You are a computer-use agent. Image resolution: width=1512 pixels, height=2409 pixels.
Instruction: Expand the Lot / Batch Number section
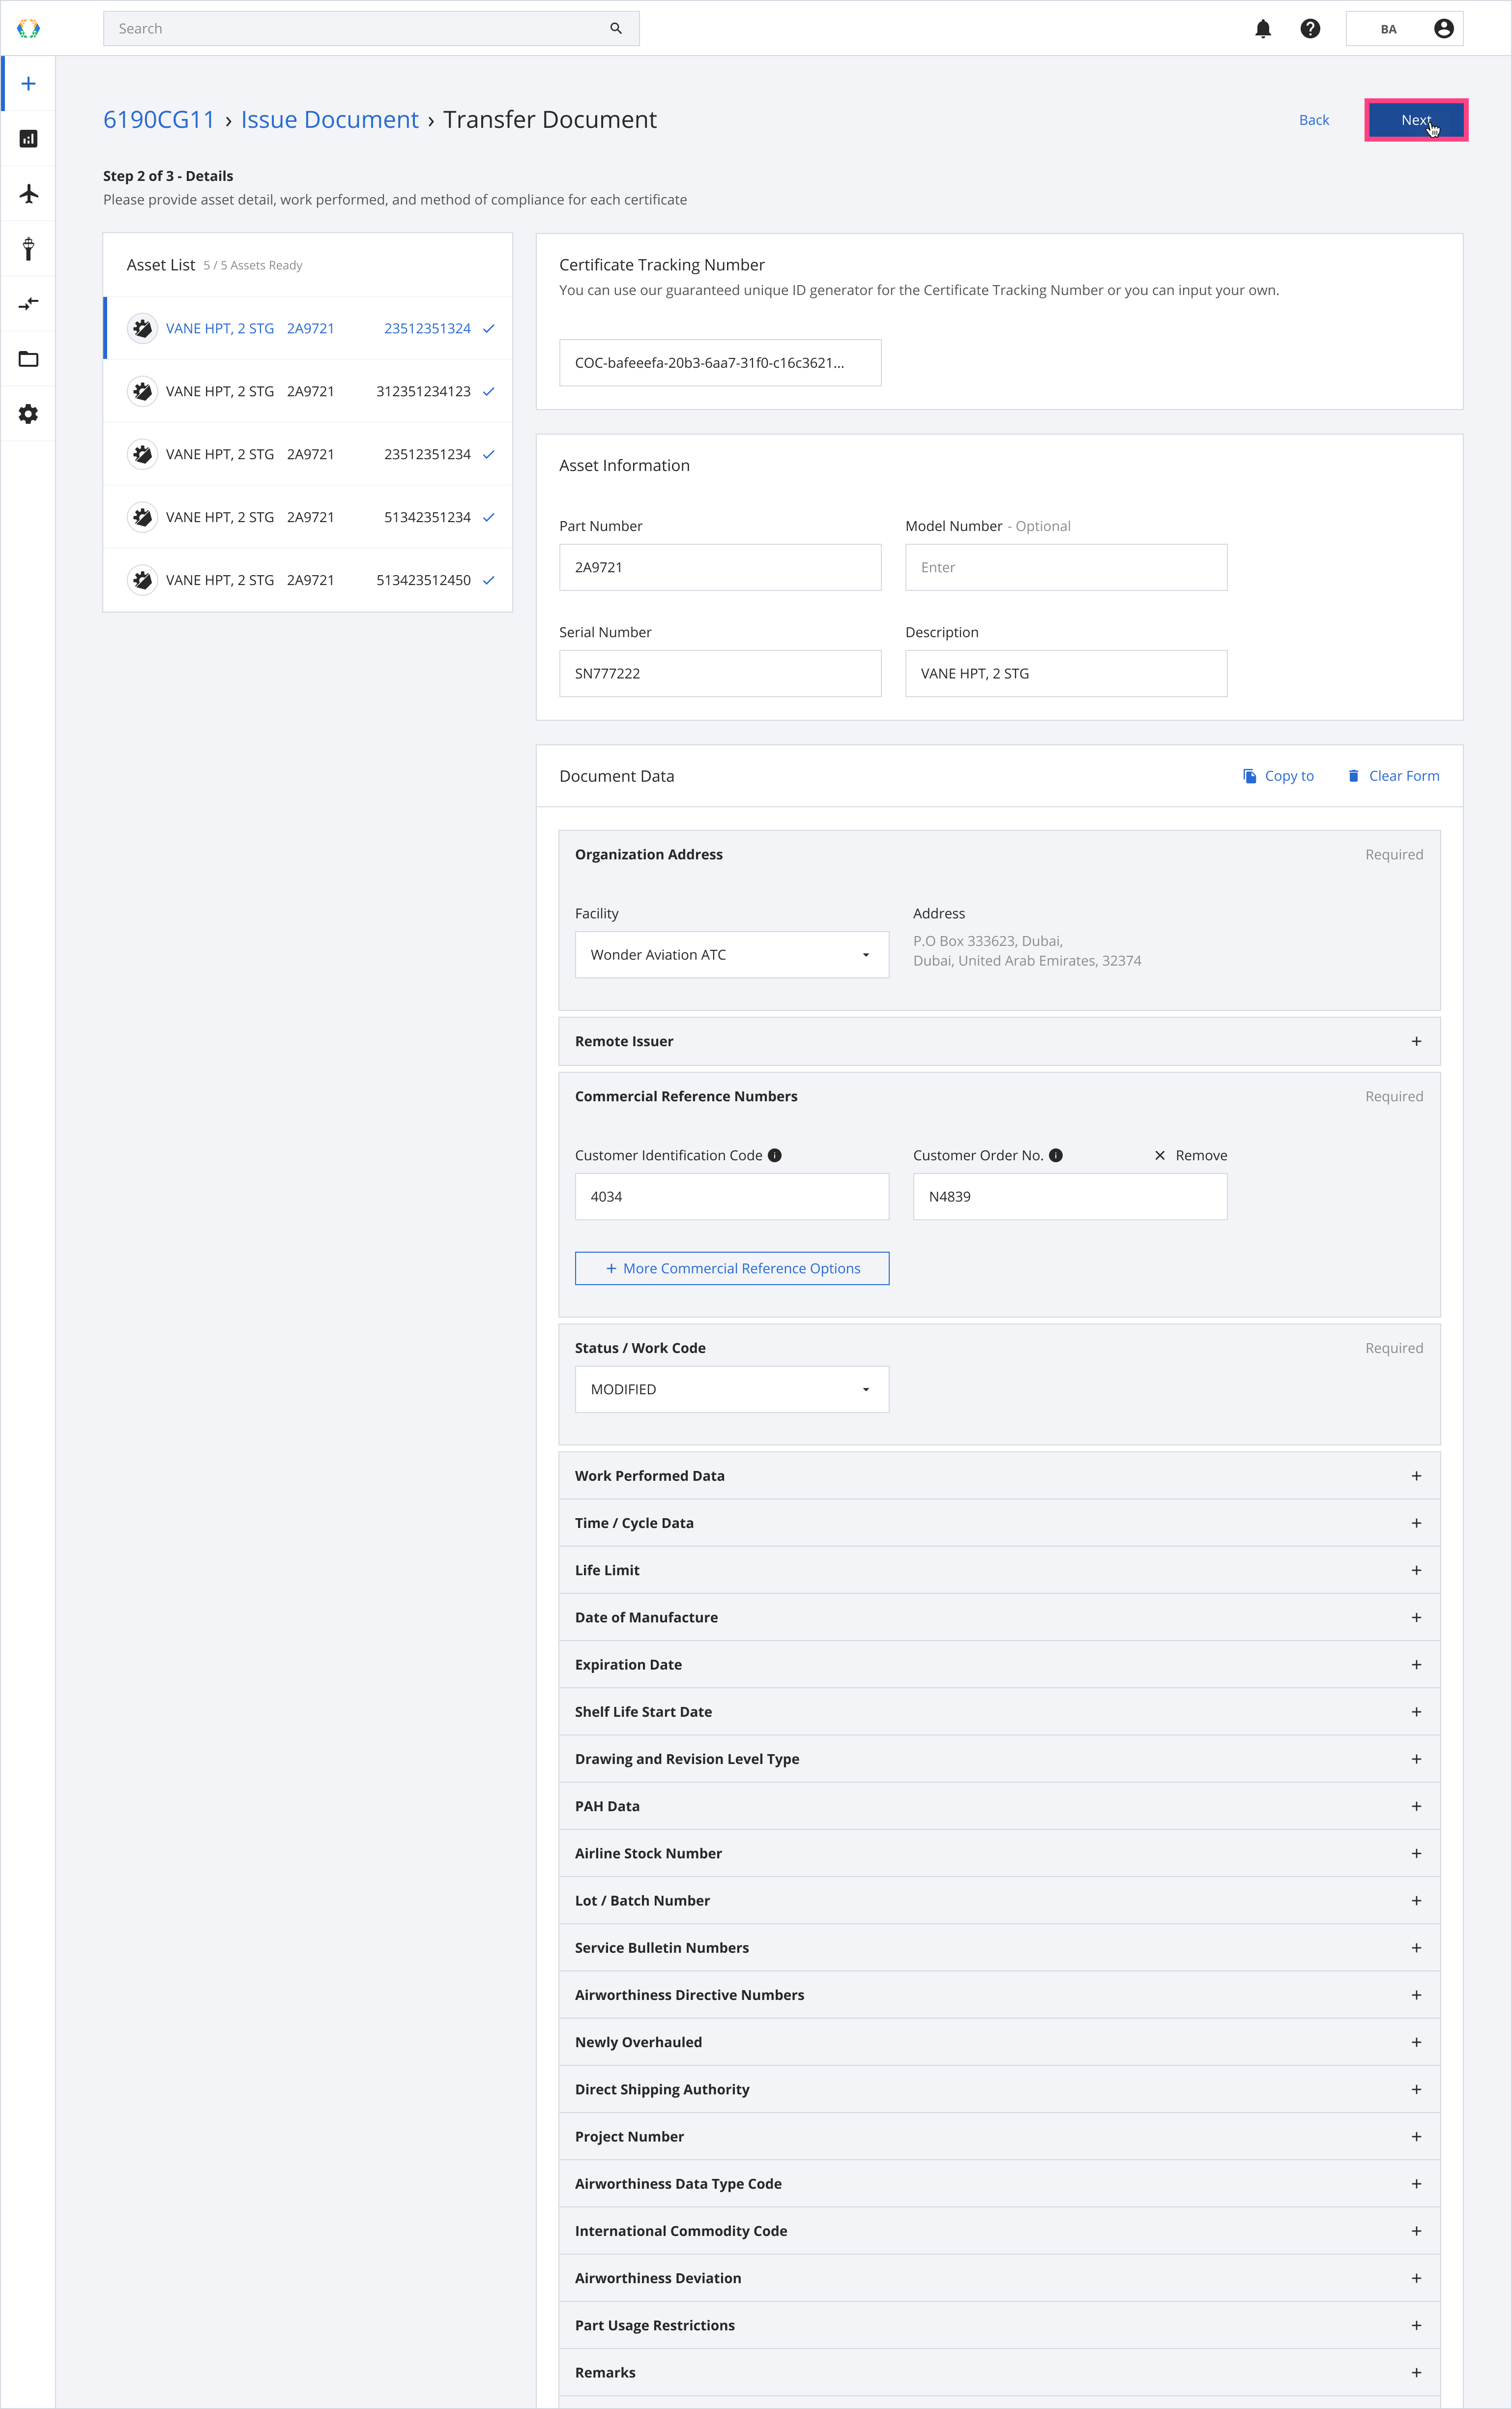pos(999,1900)
